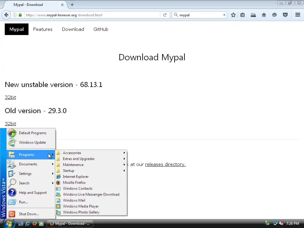This screenshot has width=304, height=228.
Task: Expand Extras and Upgrades folder
Action: (91, 159)
